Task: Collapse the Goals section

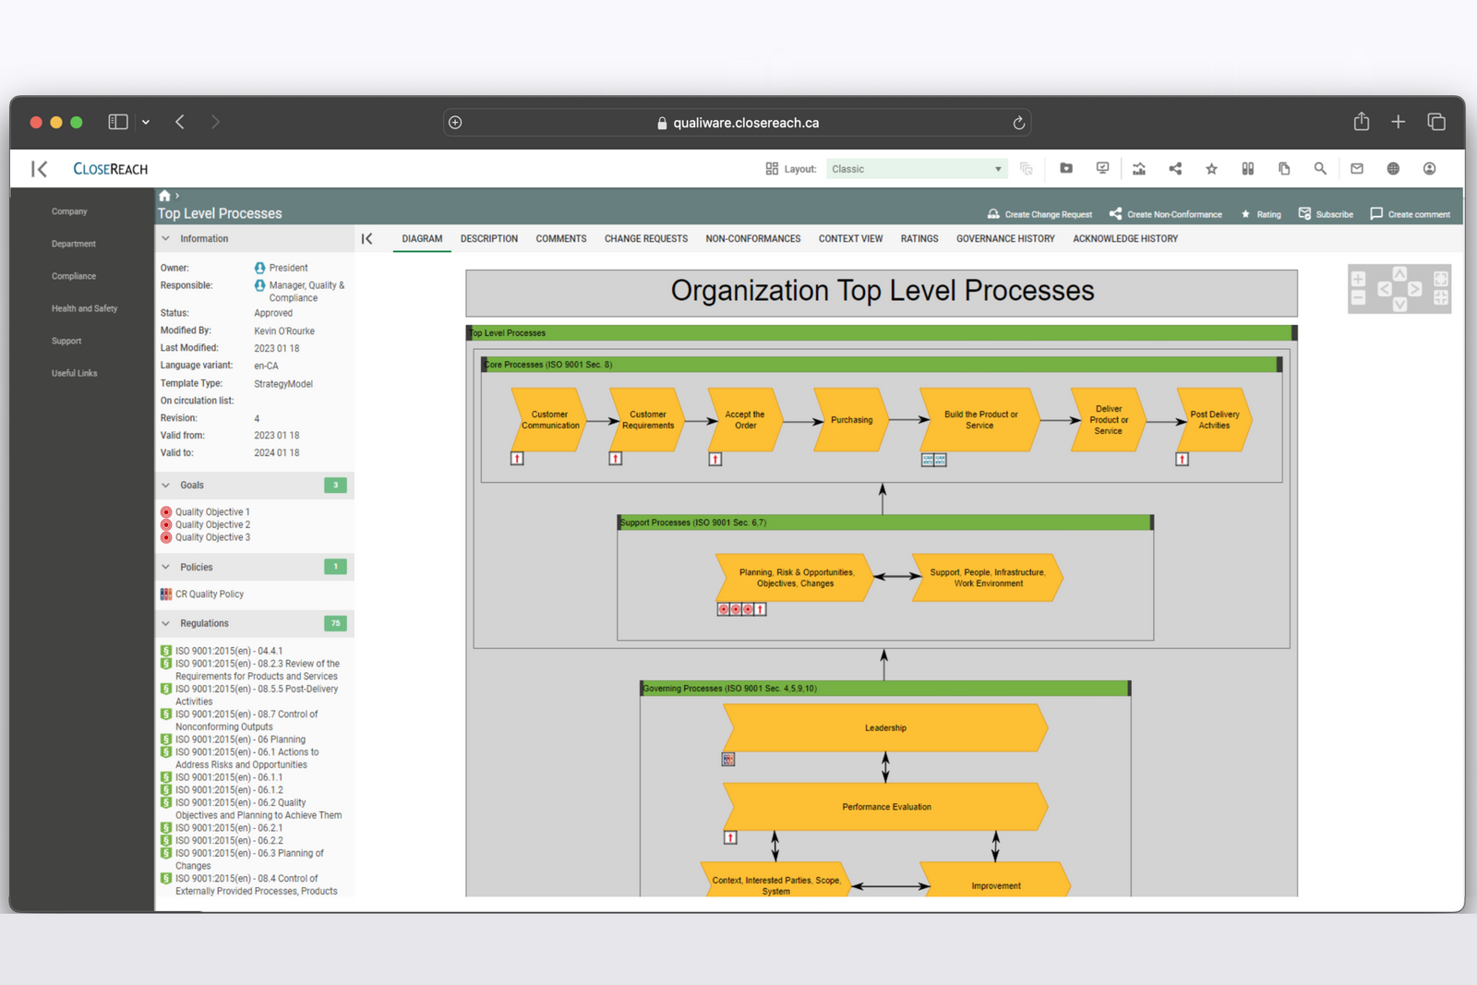Action: tap(165, 485)
